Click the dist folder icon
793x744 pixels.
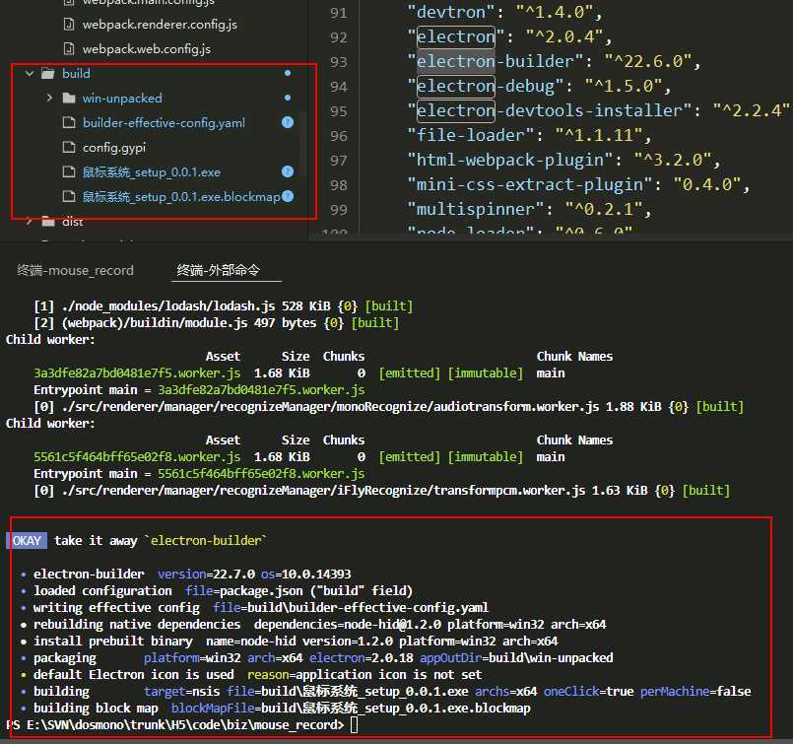click(48, 222)
